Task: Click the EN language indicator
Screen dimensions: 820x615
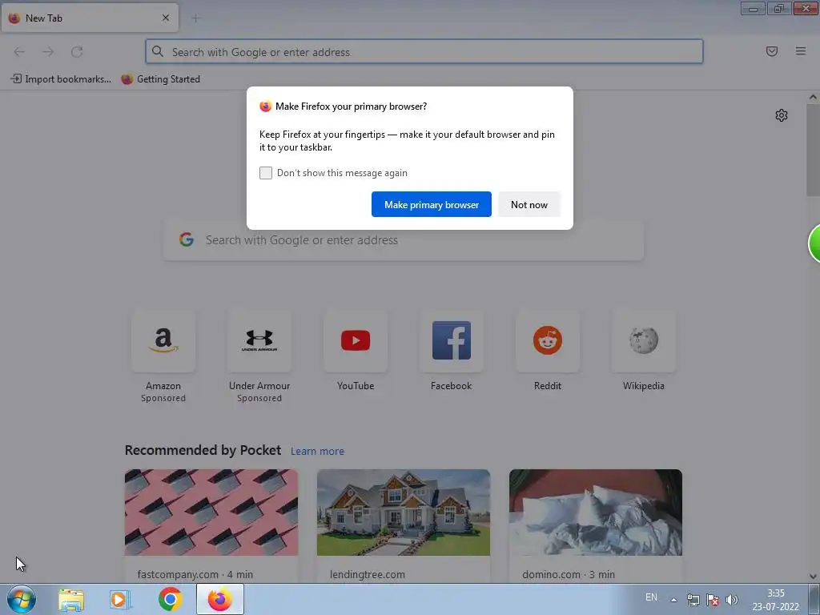Action: 651,597
